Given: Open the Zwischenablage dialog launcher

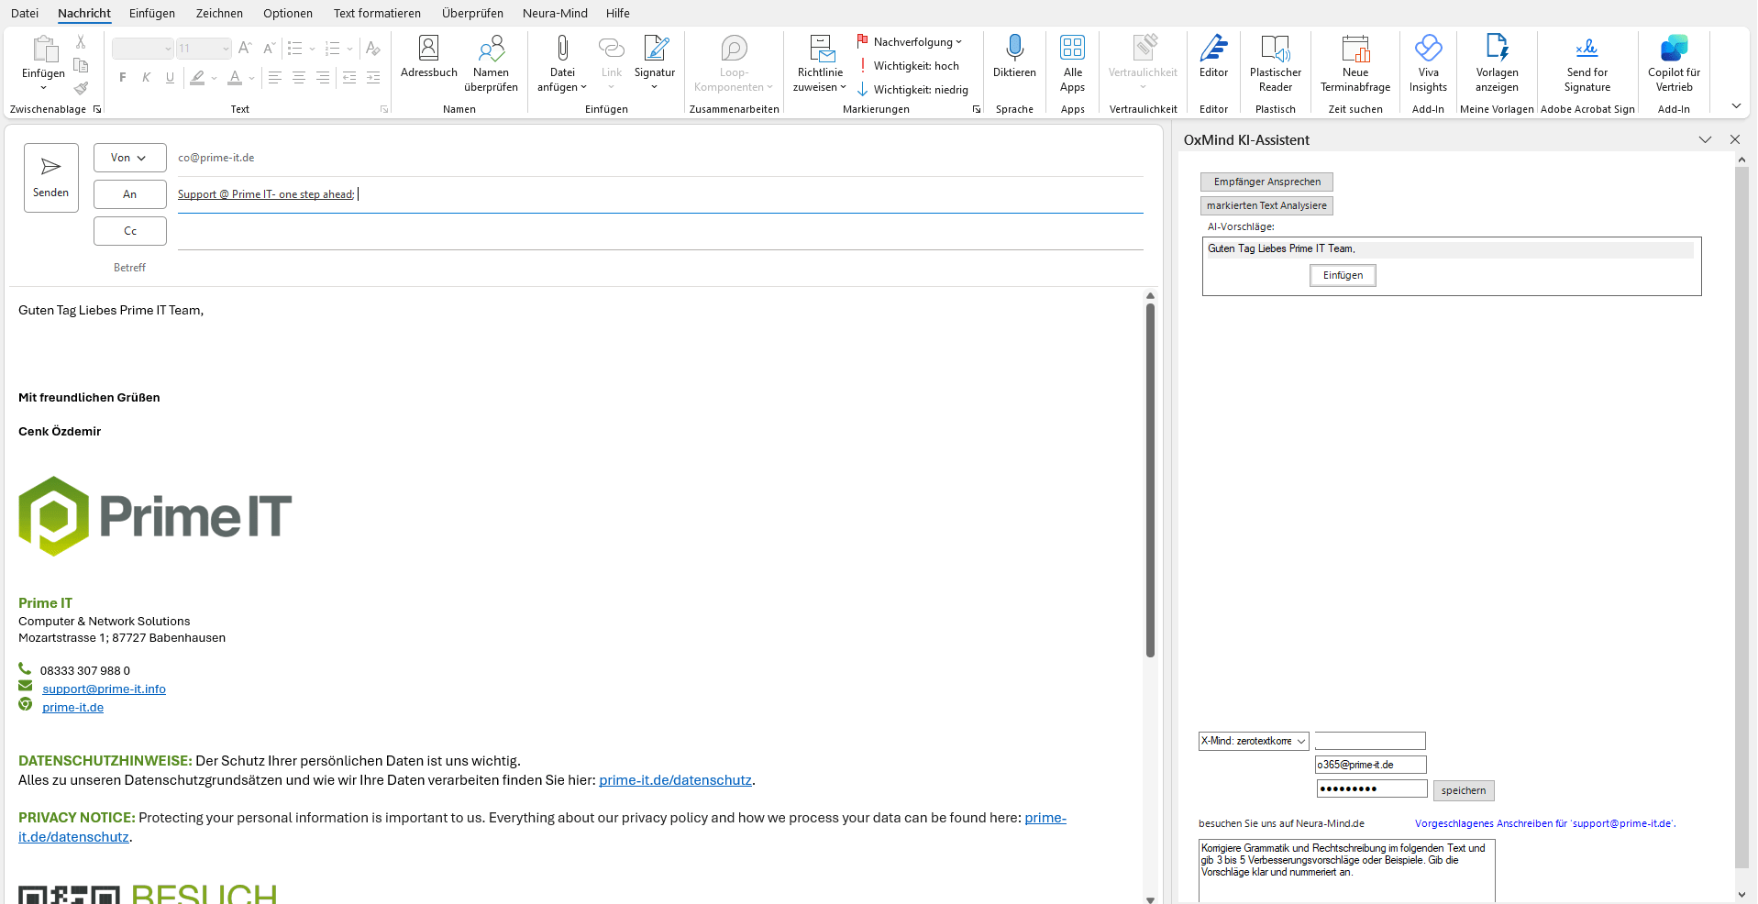Looking at the screenshot, I should pos(97,109).
